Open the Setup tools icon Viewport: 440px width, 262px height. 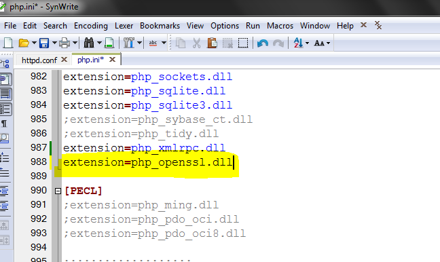click(129, 43)
